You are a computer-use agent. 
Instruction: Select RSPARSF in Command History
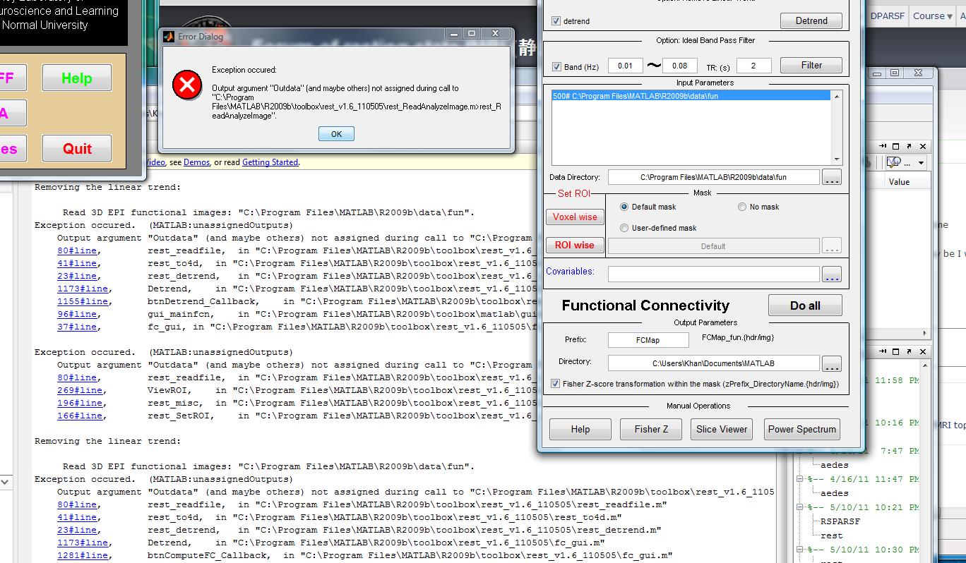point(840,521)
